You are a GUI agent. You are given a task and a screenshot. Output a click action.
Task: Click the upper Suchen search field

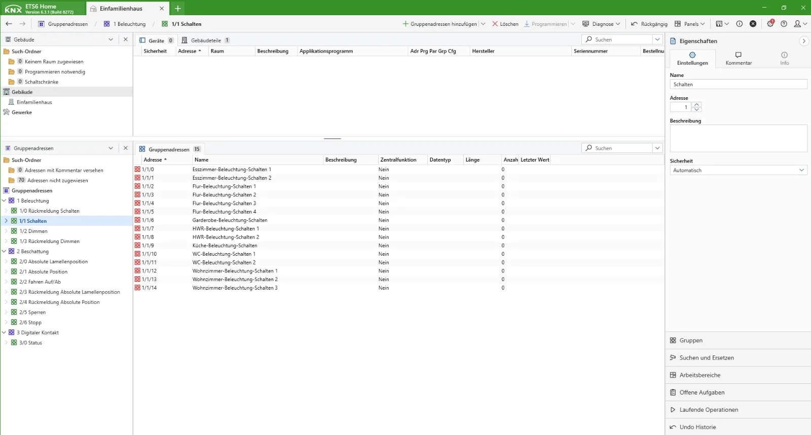(617, 39)
